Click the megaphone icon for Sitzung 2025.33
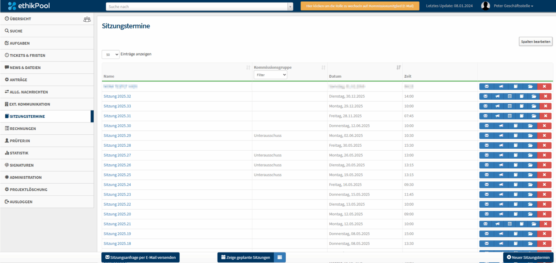Viewport: 556px width, 263px height. click(497, 106)
